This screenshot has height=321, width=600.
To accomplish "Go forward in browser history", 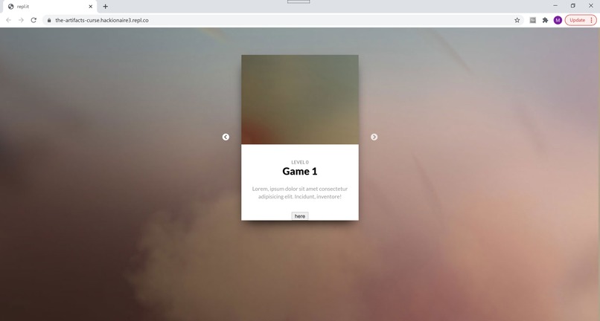I will (x=21, y=20).
